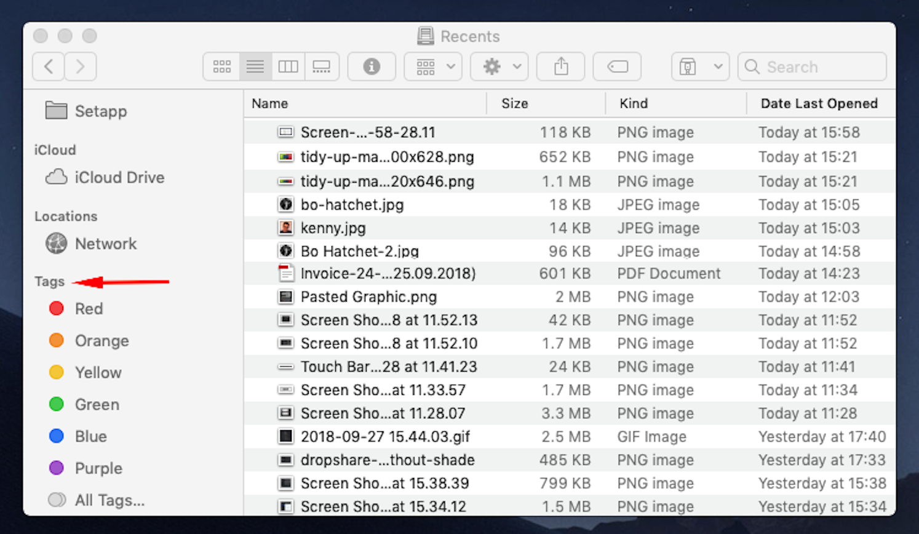919x534 pixels.
Task: Sort by Date Last Opened column
Action: [x=819, y=103]
